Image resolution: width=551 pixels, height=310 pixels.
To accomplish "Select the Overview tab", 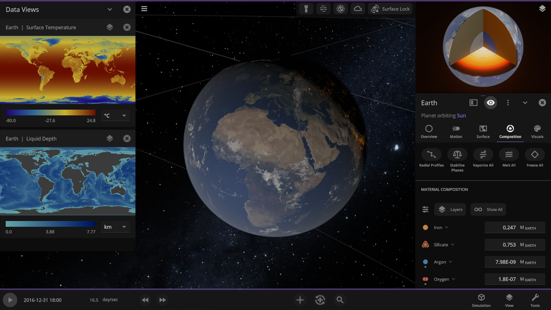I will point(428,131).
